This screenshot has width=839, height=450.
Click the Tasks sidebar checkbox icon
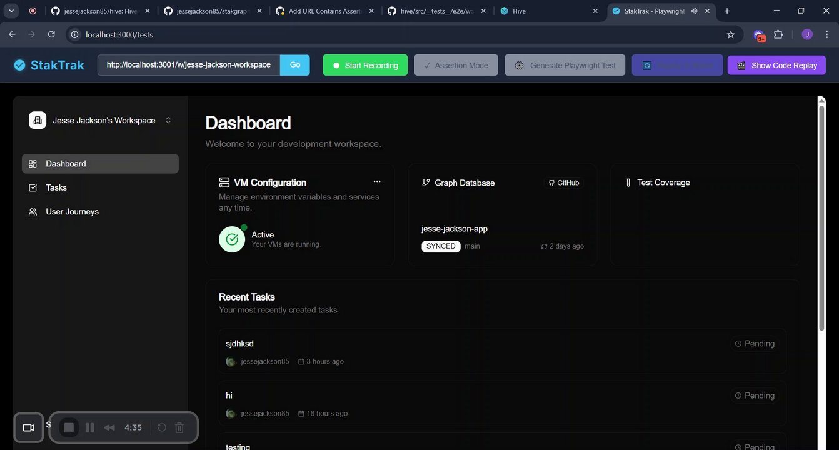click(x=33, y=187)
